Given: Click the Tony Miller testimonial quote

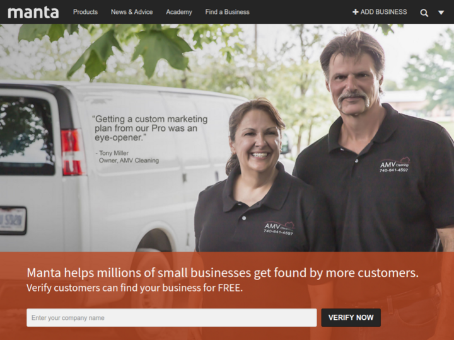Looking at the screenshot, I should point(150,128).
